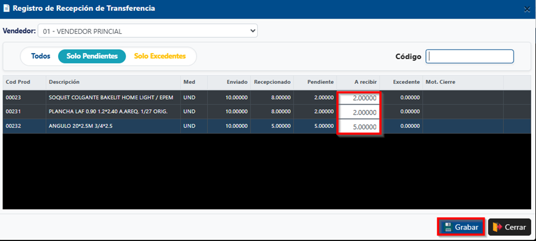Screen dimensions: 536x241
Task: Click the Excedente column header
Action: pos(401,82)
